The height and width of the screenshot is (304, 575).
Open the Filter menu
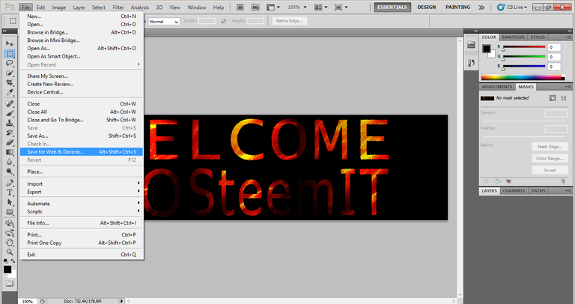[x=118, y=7]
